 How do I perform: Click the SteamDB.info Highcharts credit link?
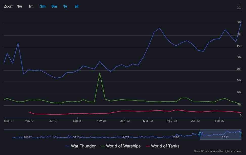(218, 151)
